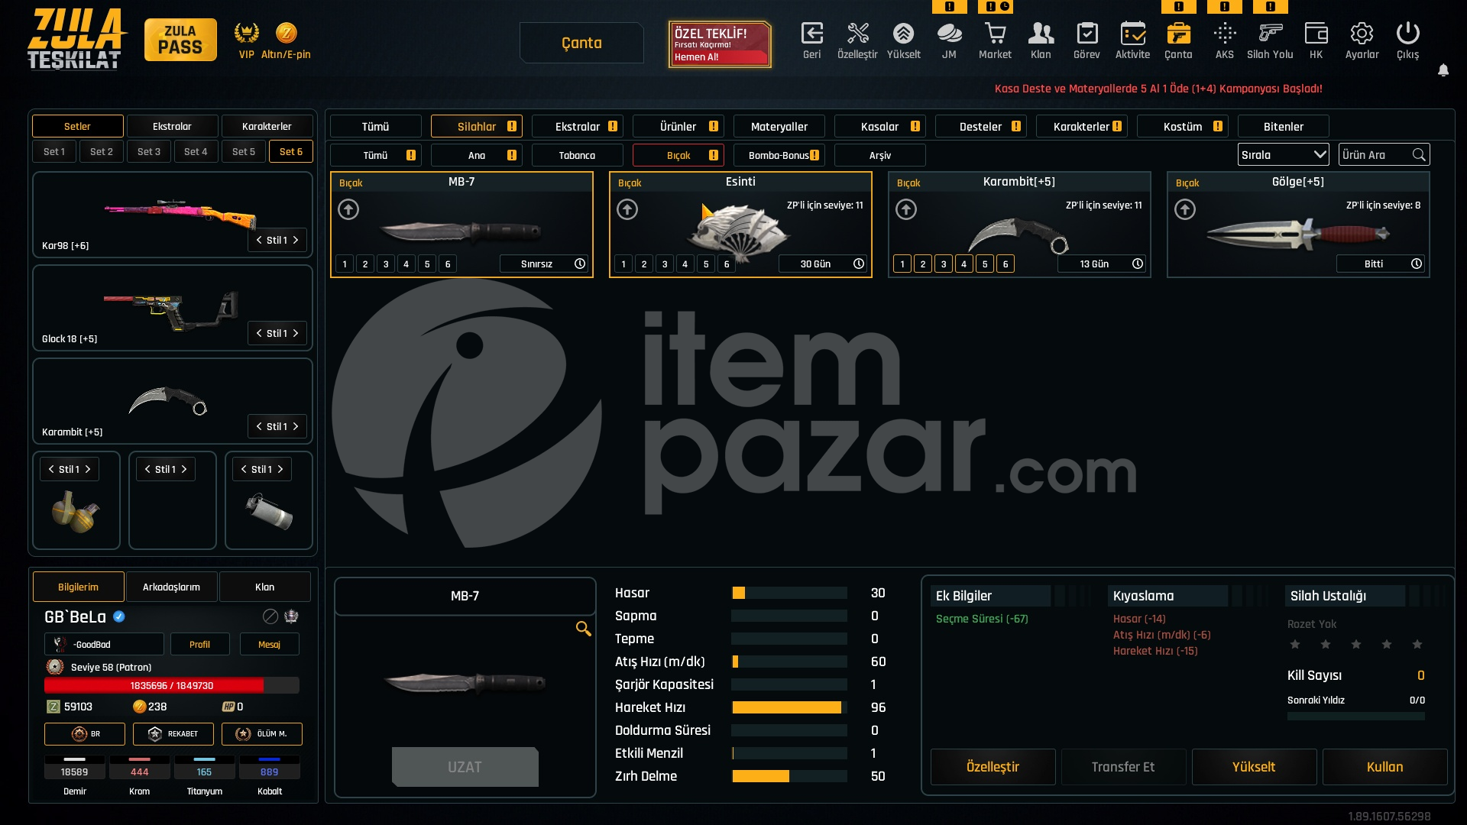Image resolution: width=1467 pixels, height=825 pixels.
Task: Open the Aktivite calendar icon
Action: 1132,34
